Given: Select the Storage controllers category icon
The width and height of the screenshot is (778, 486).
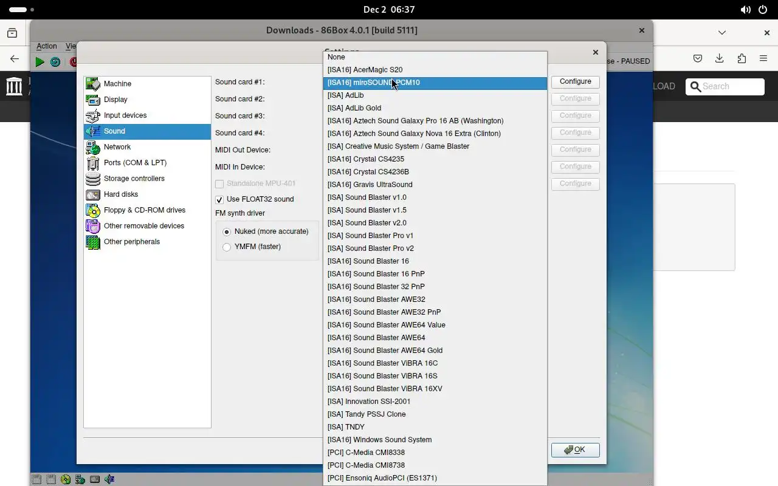Looking at the screenshot, I should pyautogui.click(x=93, y=179).
